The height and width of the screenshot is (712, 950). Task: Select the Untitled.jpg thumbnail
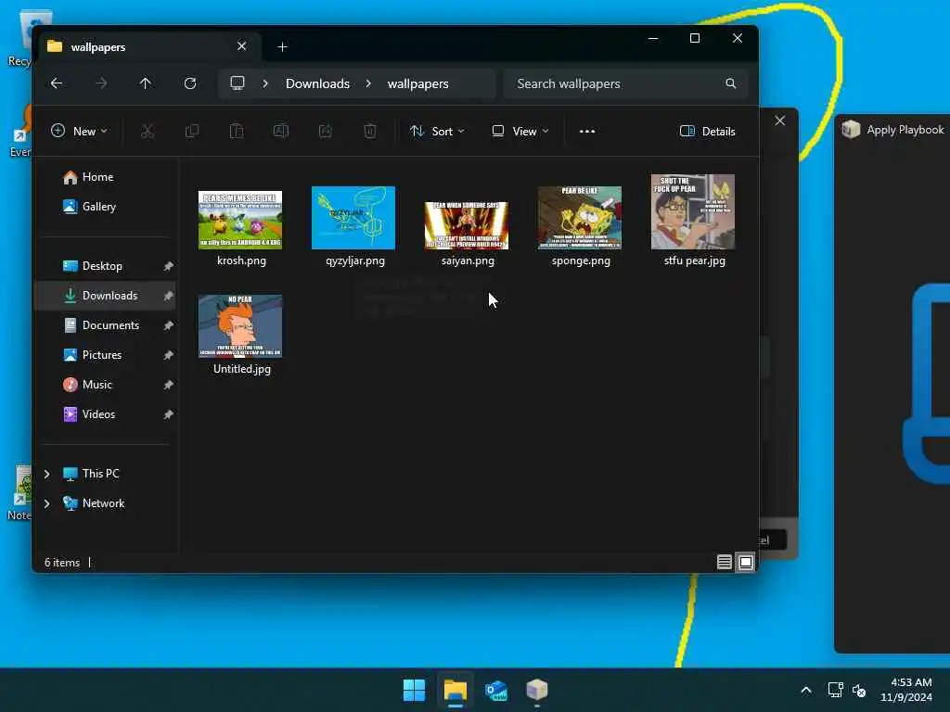240,326
